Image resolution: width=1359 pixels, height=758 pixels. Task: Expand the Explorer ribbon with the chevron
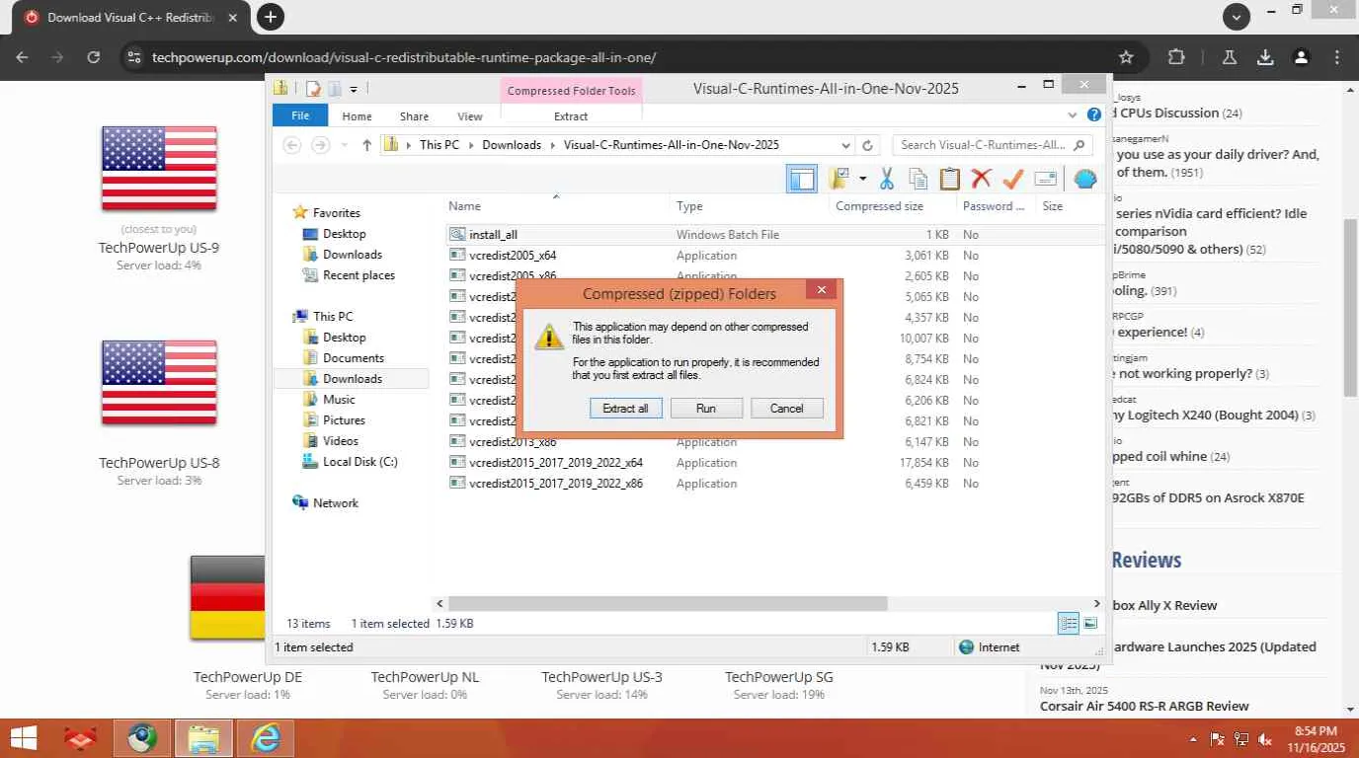coord(1073,114)
